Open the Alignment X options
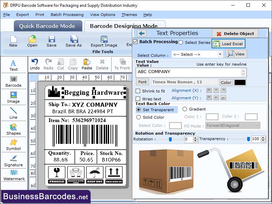The width and height of the screenshot is (272, 204). click(209, 90)
